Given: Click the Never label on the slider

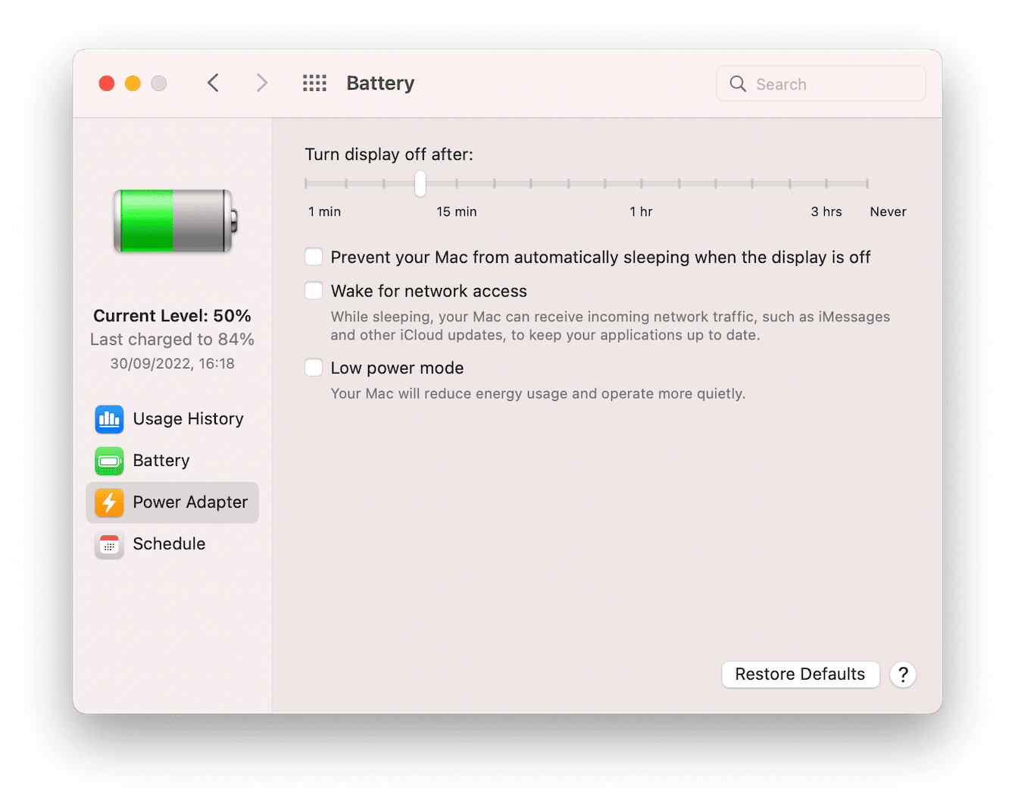Looking at the screenshot, I should coord(887,211).
